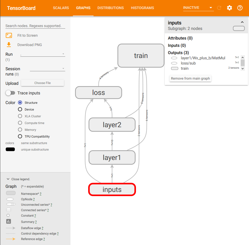This screenshot has width=249, height=245.
Task: Select the XLA Cluster color option
Action: click(20, 116)
